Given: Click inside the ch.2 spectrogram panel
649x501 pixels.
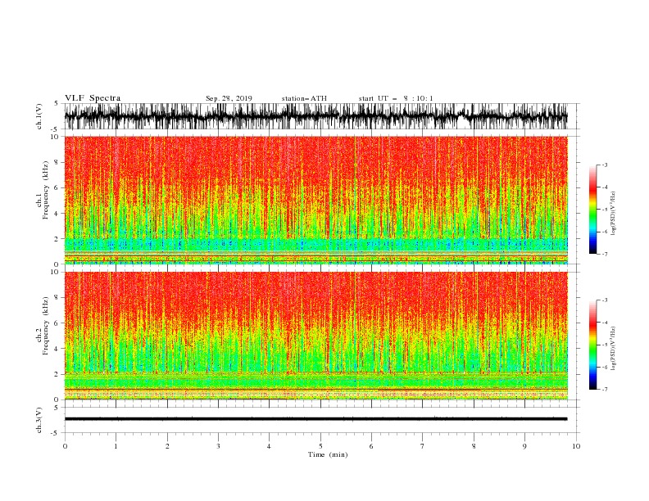Looking at the screenshot, I should pos(315,336).
